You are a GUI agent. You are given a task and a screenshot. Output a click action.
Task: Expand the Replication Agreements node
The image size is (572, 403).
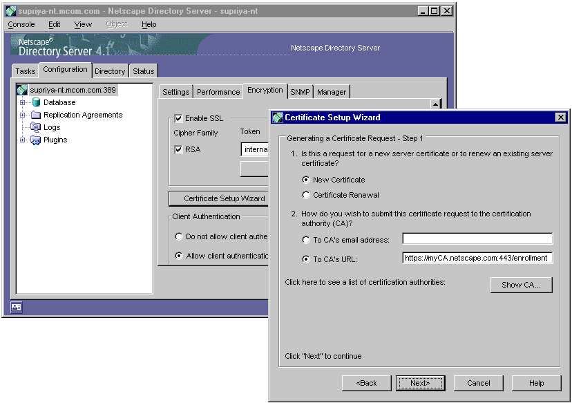tap(22, 115)
